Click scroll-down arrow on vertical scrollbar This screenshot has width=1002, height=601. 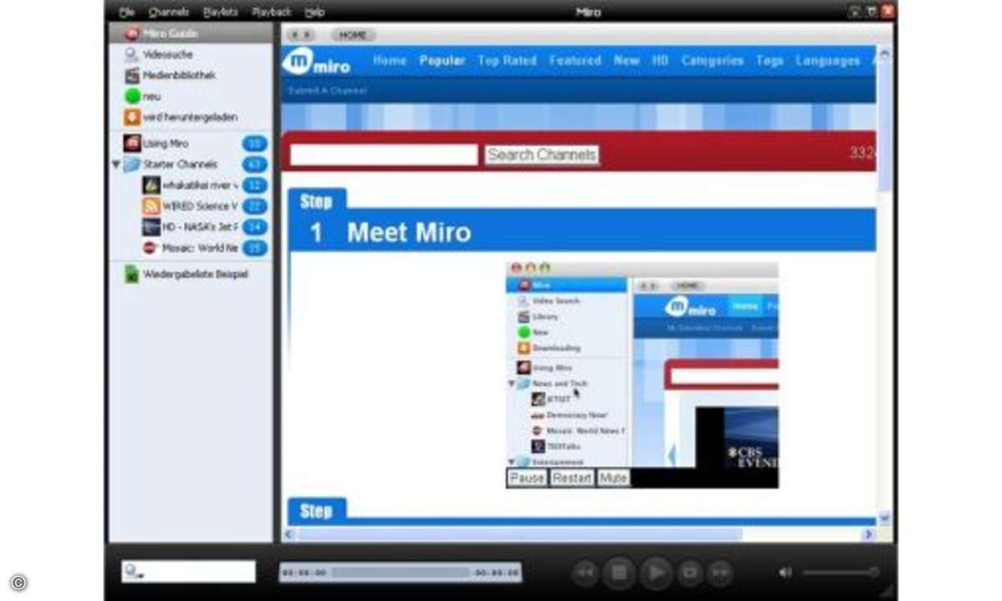tap(884, 518)
